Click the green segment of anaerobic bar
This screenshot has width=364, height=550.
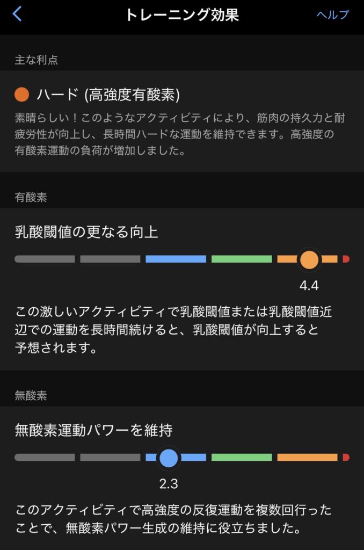click(x=242, y=458)
